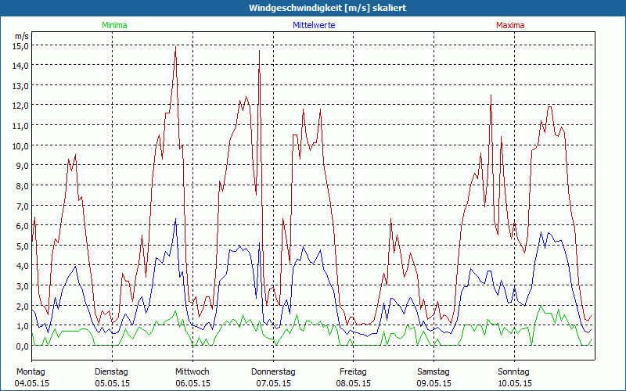Click the m/s unit label
Viewport: 626px width, 391px height.
coord(21,36)
